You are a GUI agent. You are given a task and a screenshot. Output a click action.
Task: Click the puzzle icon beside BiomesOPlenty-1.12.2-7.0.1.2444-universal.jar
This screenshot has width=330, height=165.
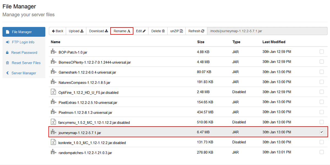(53, 62)
